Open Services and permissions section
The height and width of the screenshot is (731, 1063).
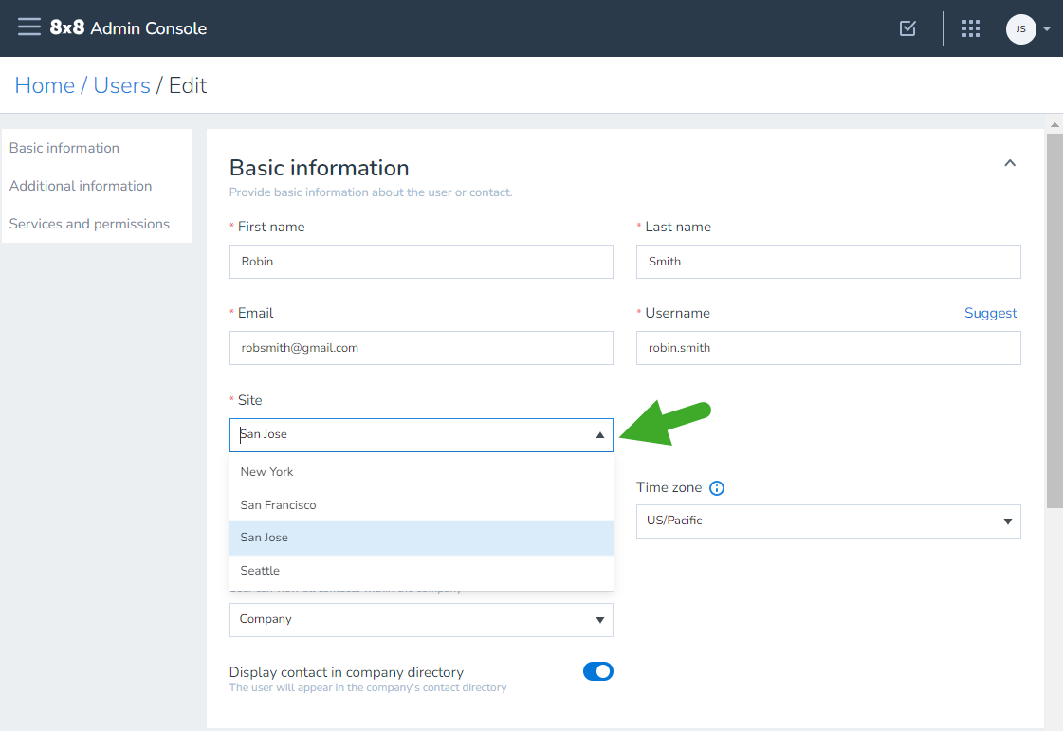pos(89,224)
